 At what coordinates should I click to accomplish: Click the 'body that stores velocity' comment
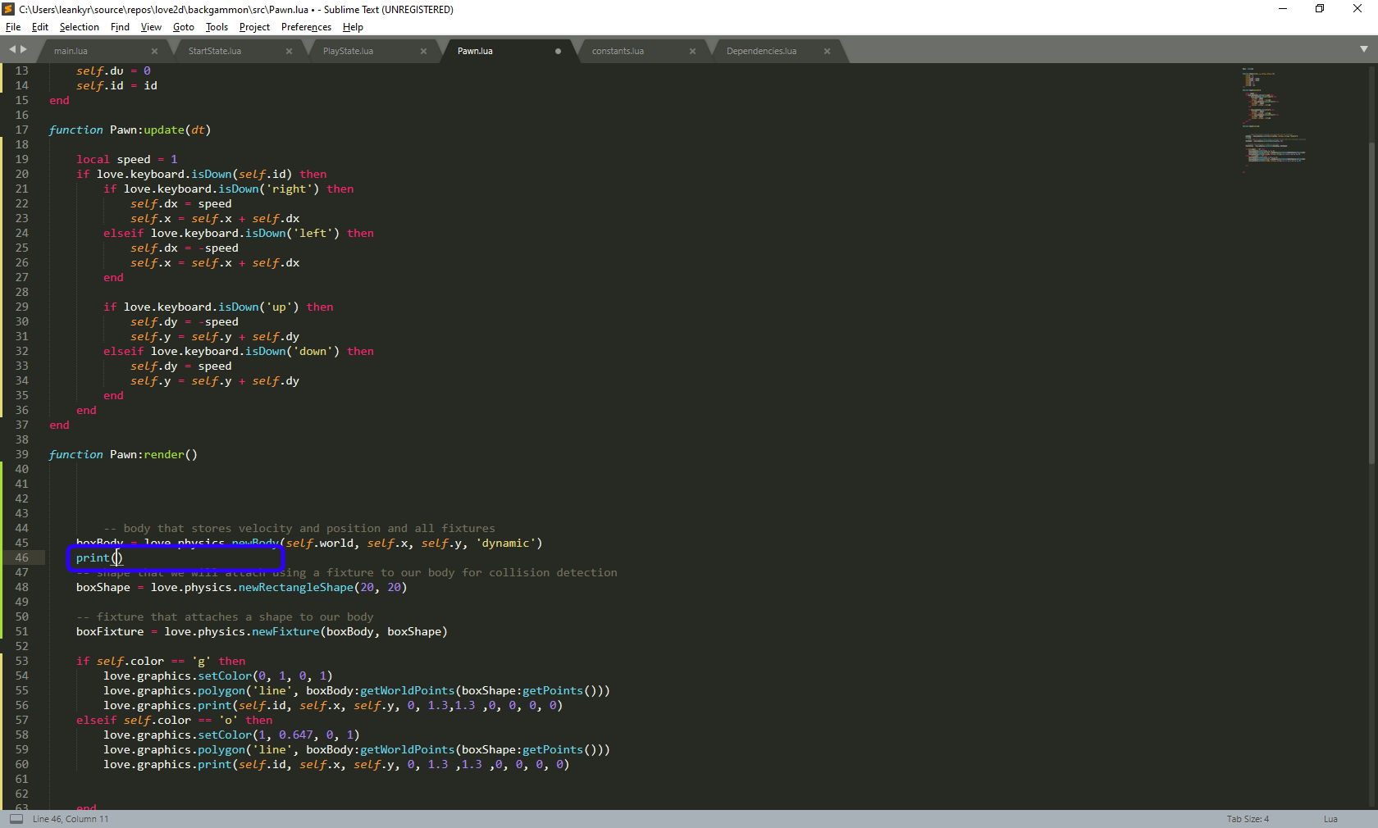tap(299, 528)
